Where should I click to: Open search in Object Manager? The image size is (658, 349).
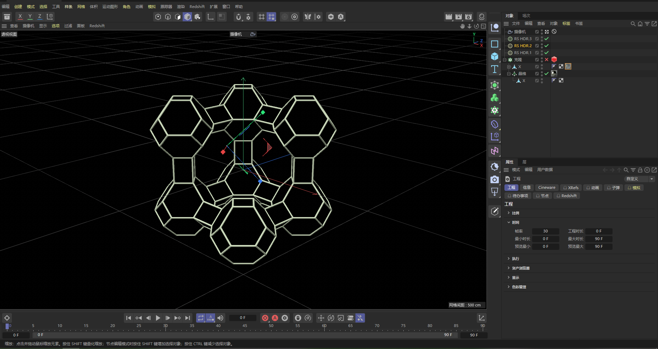633,24
